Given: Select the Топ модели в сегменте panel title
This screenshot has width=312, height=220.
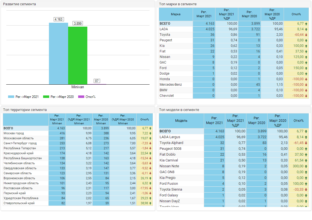Looking at the screenshot, I should pyautogui.click(x=179, y=110).
